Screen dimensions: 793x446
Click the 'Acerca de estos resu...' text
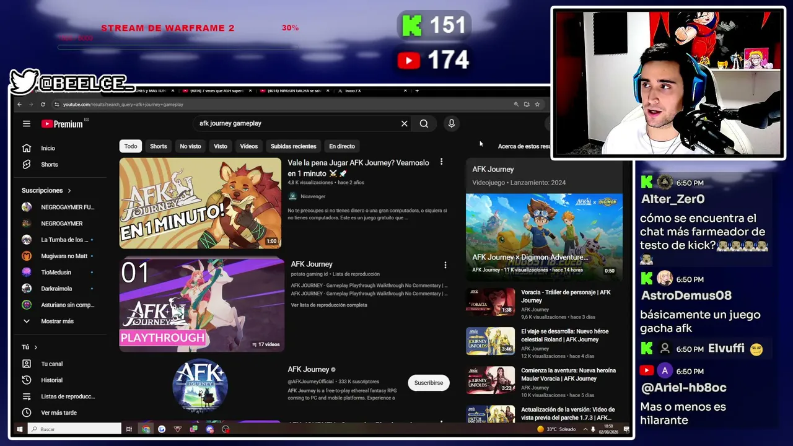tap(524, 146)
